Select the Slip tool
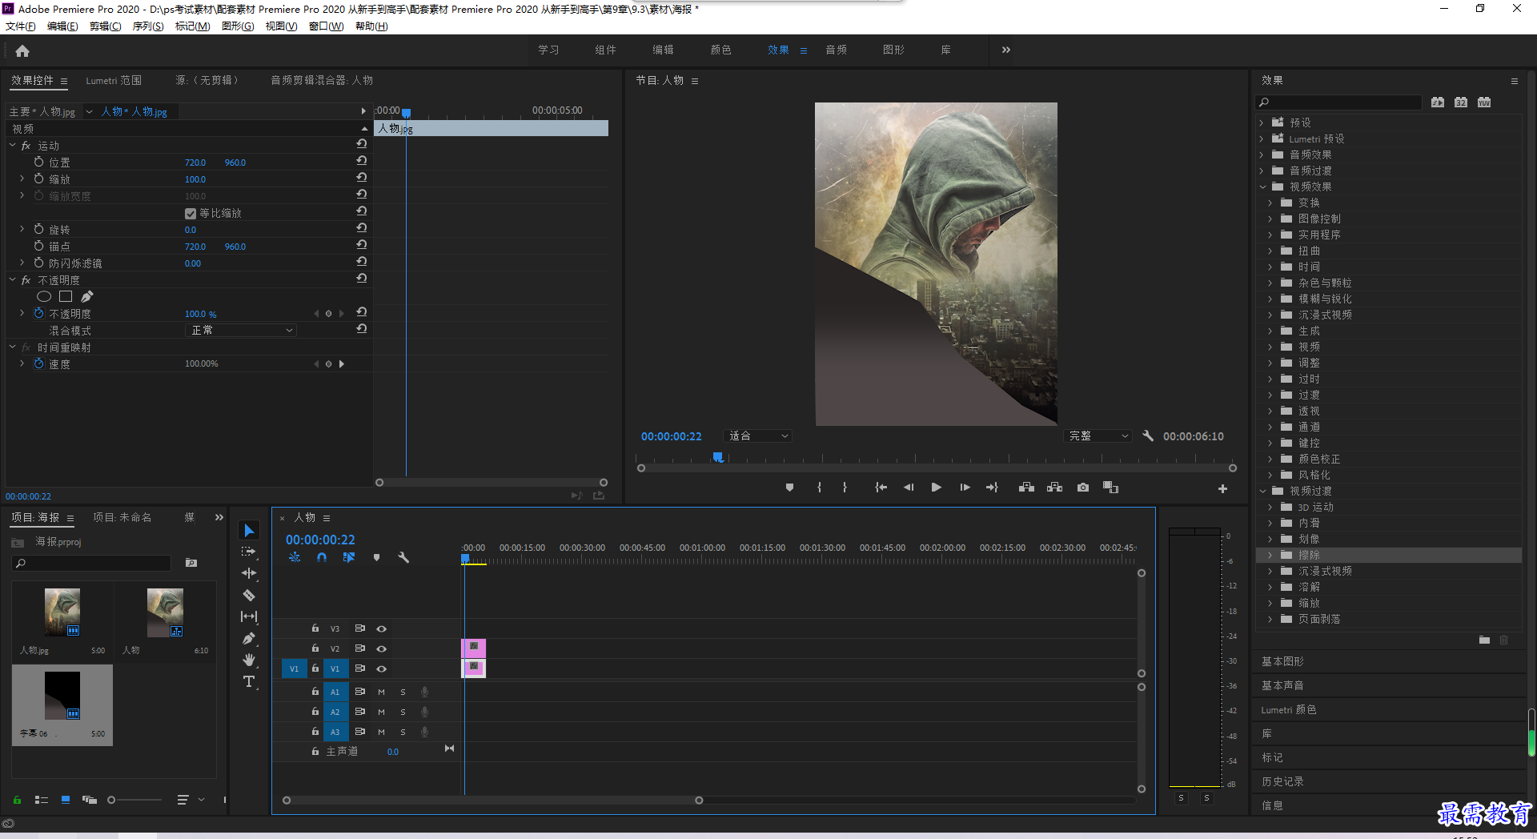The height and width of the screenshot is (839, 1537). point(249,616)
